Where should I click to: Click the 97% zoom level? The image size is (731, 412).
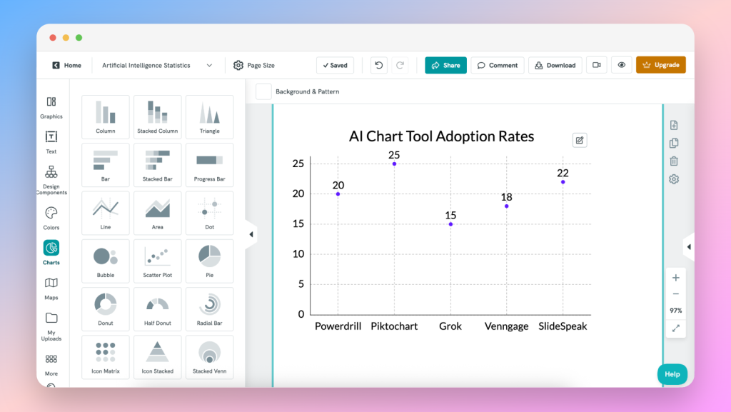click(675, 311)
